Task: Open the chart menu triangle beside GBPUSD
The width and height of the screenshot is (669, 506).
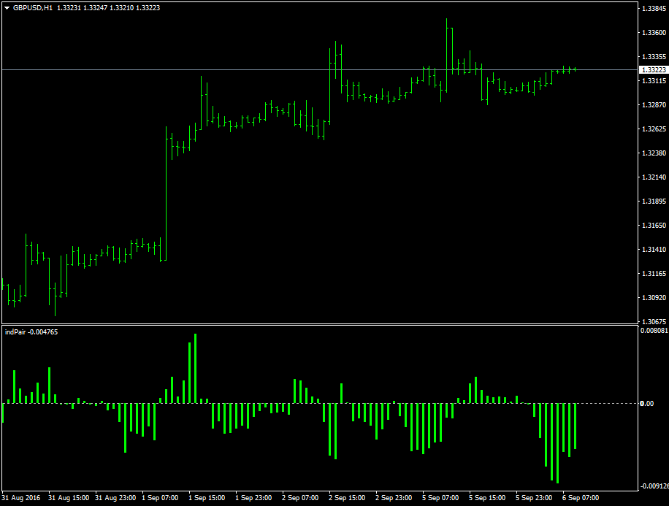Action: pyautogui.click(x=7, y=8)
